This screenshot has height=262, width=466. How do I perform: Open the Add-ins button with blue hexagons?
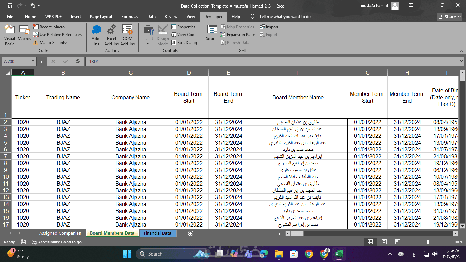(x=97, y=35)
